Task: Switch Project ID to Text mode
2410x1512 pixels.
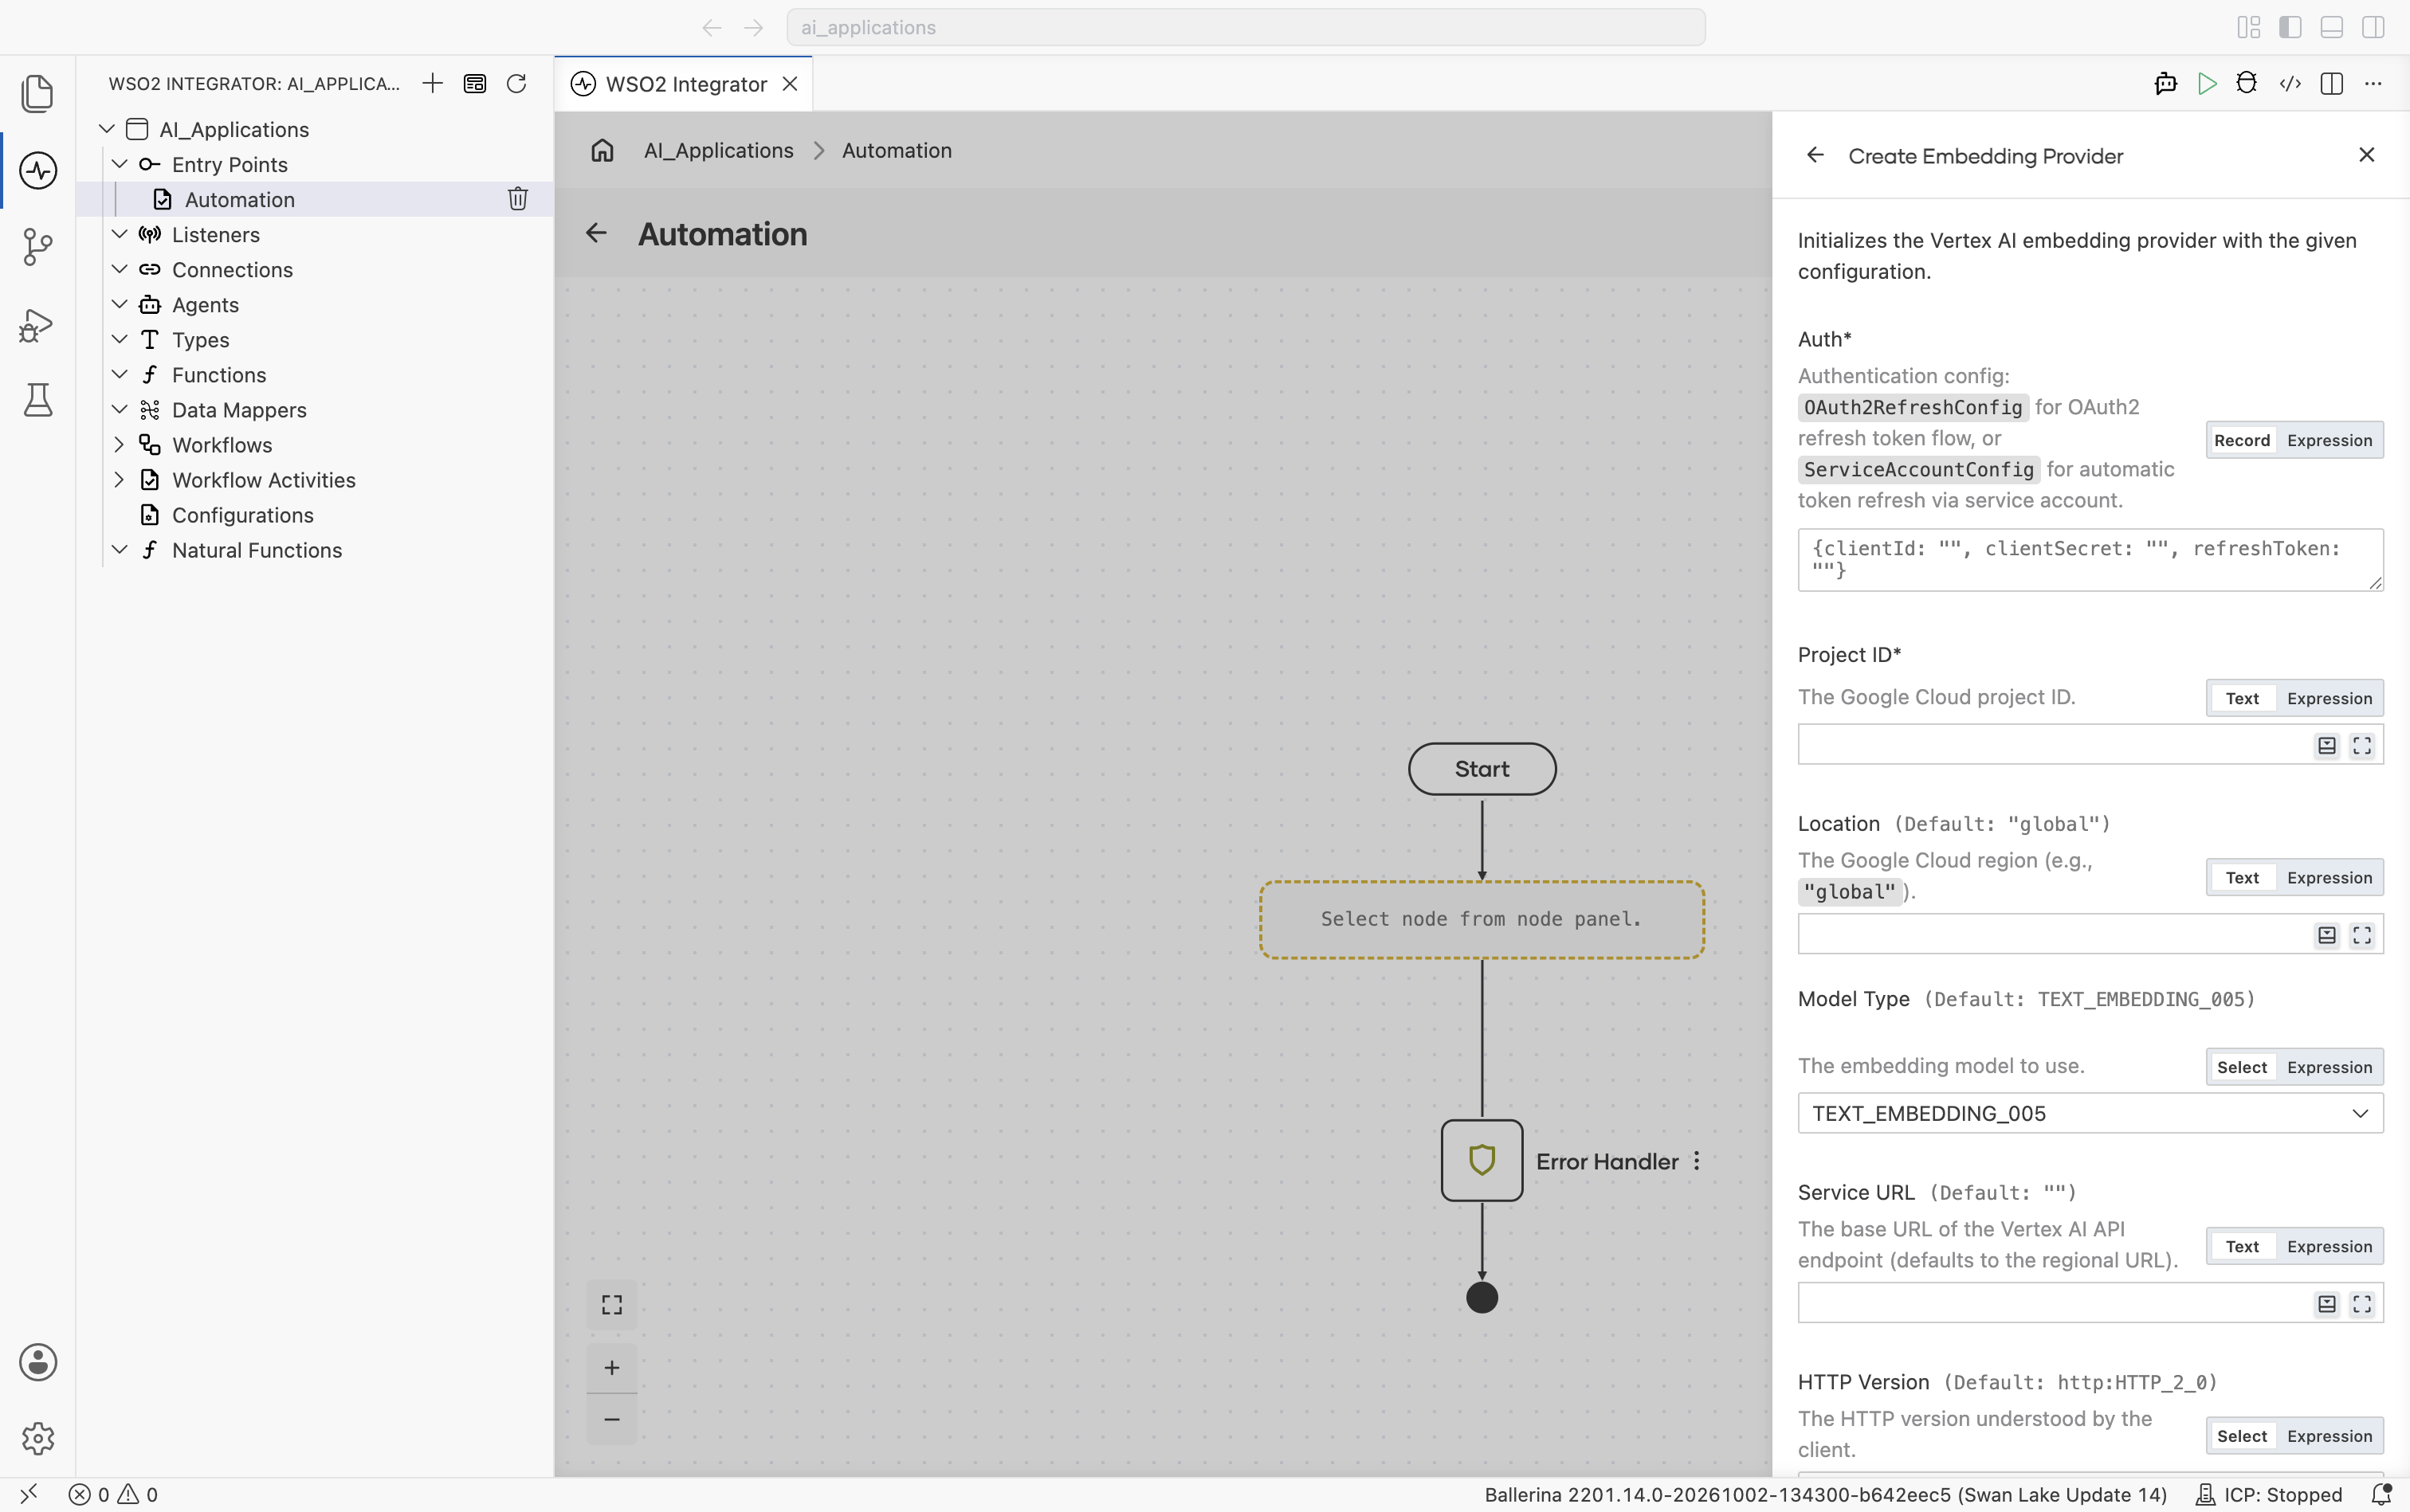Action: click(2242, 698)
